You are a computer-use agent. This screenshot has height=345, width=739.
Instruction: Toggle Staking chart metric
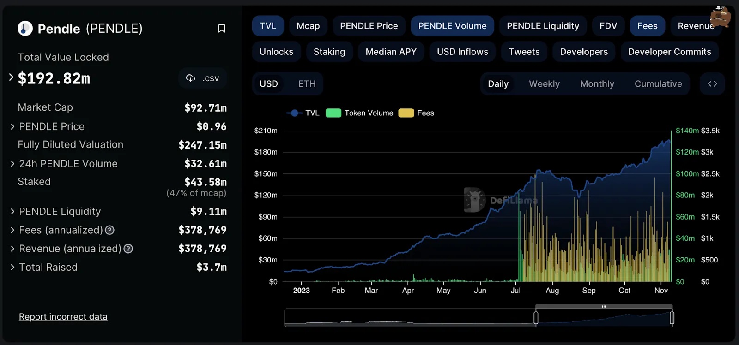click(x=329, y=52)
